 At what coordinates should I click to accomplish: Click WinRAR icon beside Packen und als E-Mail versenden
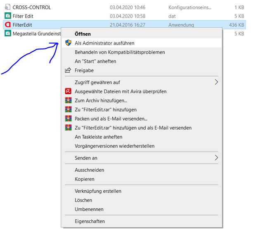tap(68, 119)
